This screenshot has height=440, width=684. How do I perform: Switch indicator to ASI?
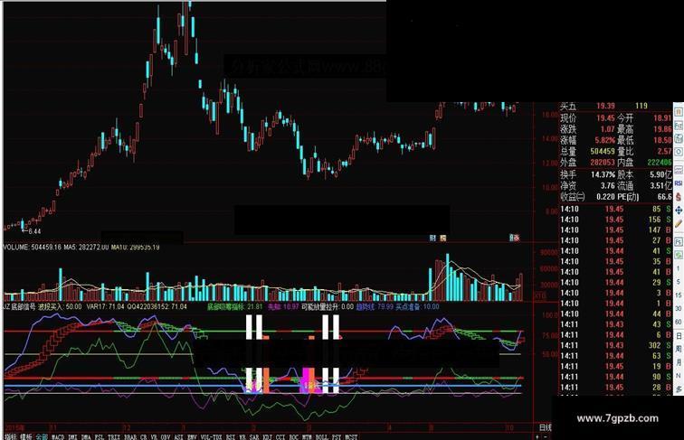[179, 436]
